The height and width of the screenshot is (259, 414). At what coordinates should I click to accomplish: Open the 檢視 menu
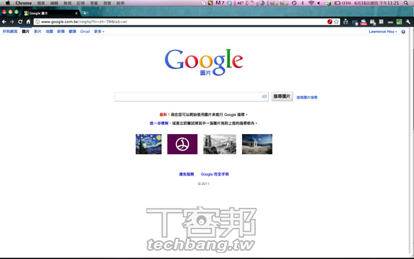click(68, 3)
